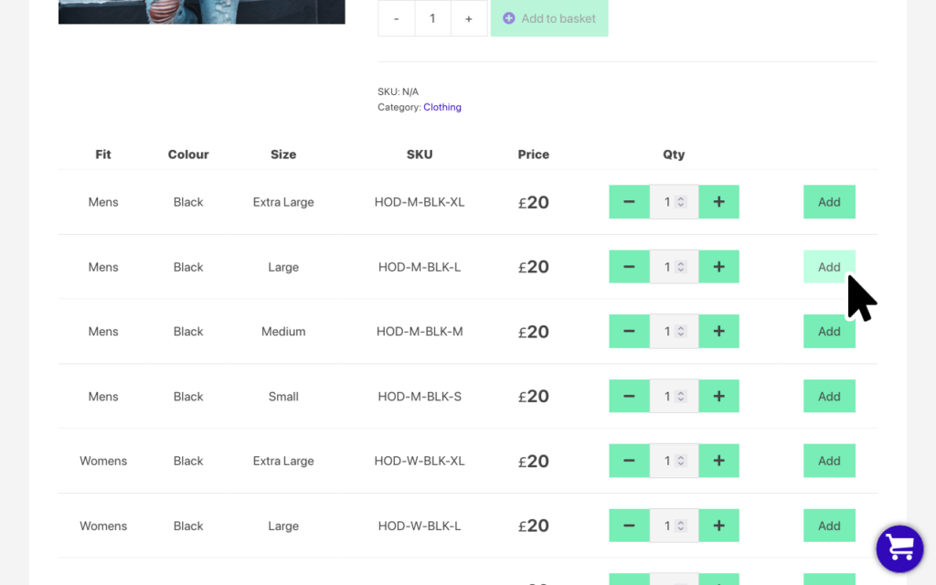Click the Colour column header

(188, 154)
